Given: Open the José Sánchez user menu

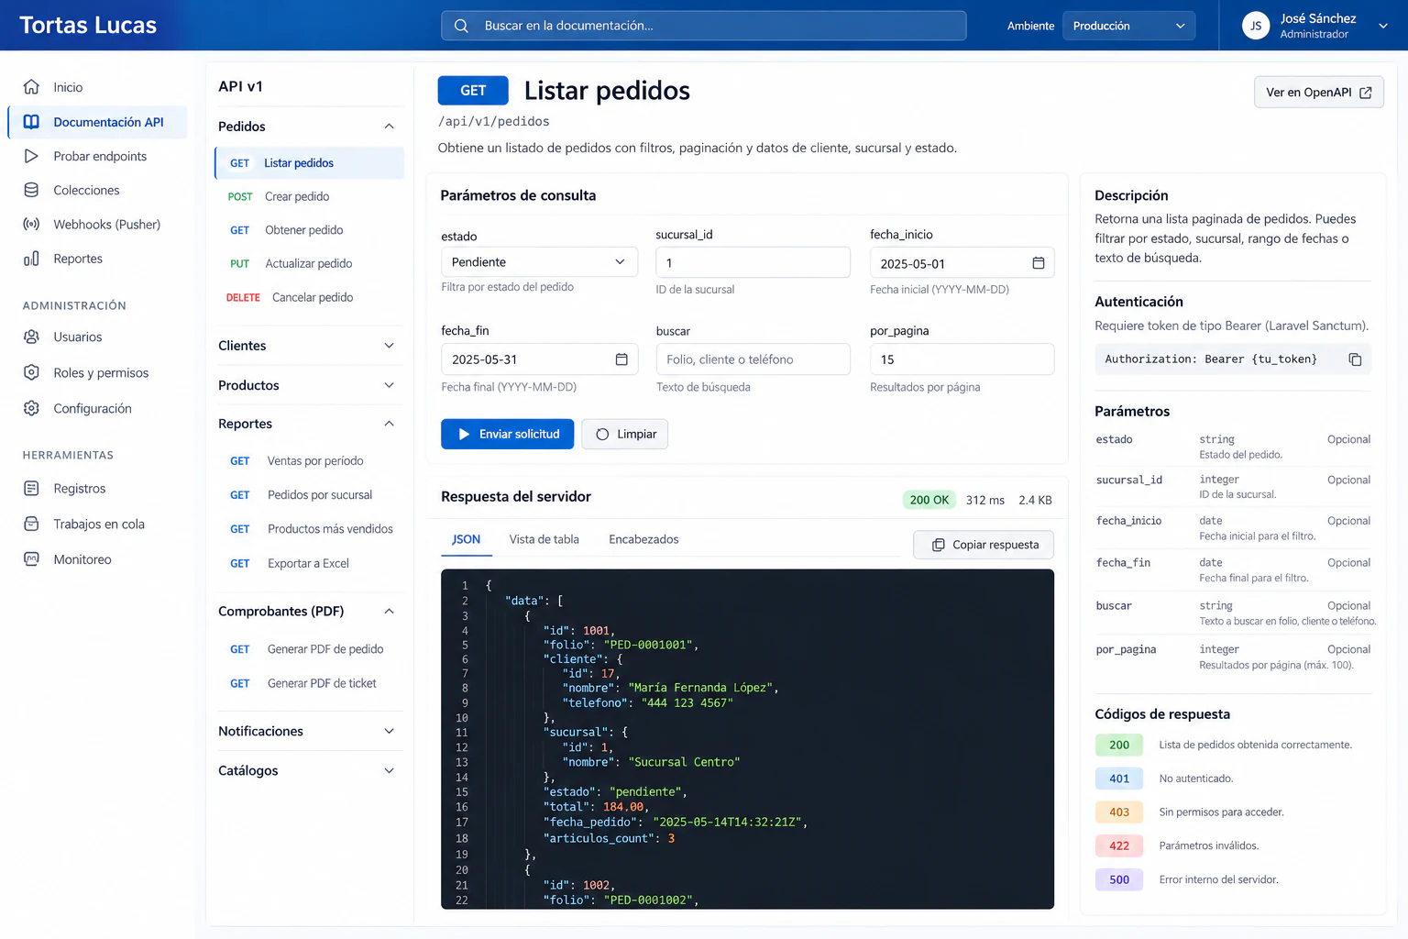Looking at the screenshot, I should coord(1314,26).
